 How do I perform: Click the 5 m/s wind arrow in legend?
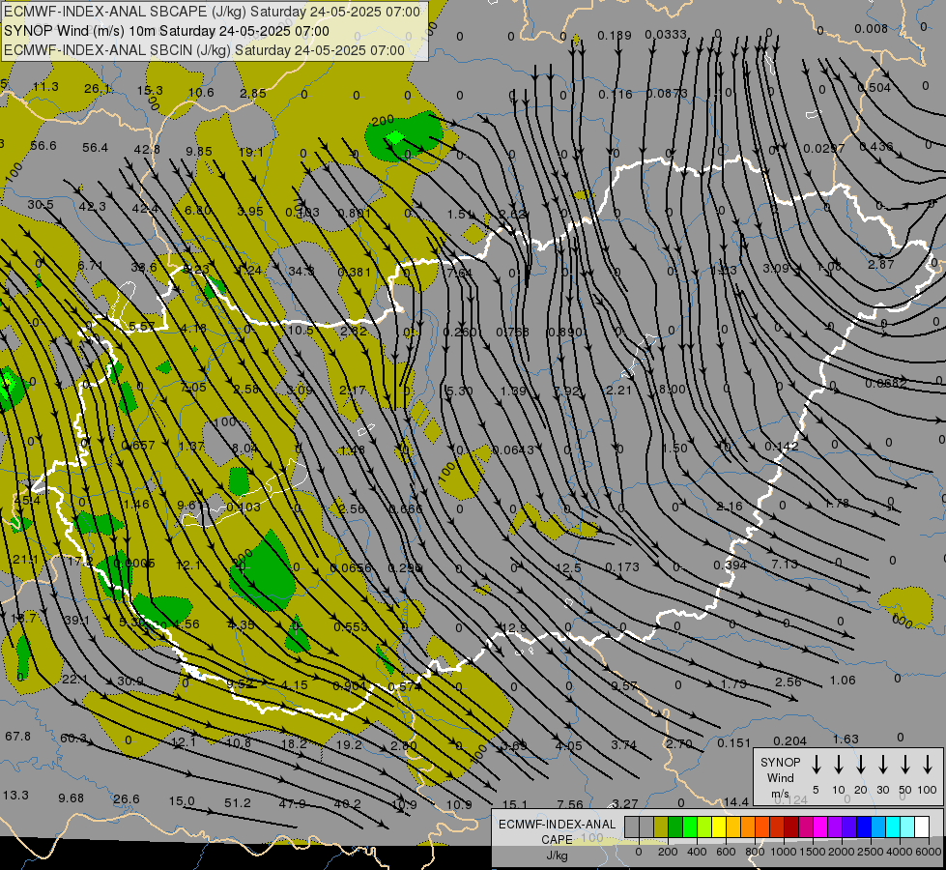click(x=817, y=765)
